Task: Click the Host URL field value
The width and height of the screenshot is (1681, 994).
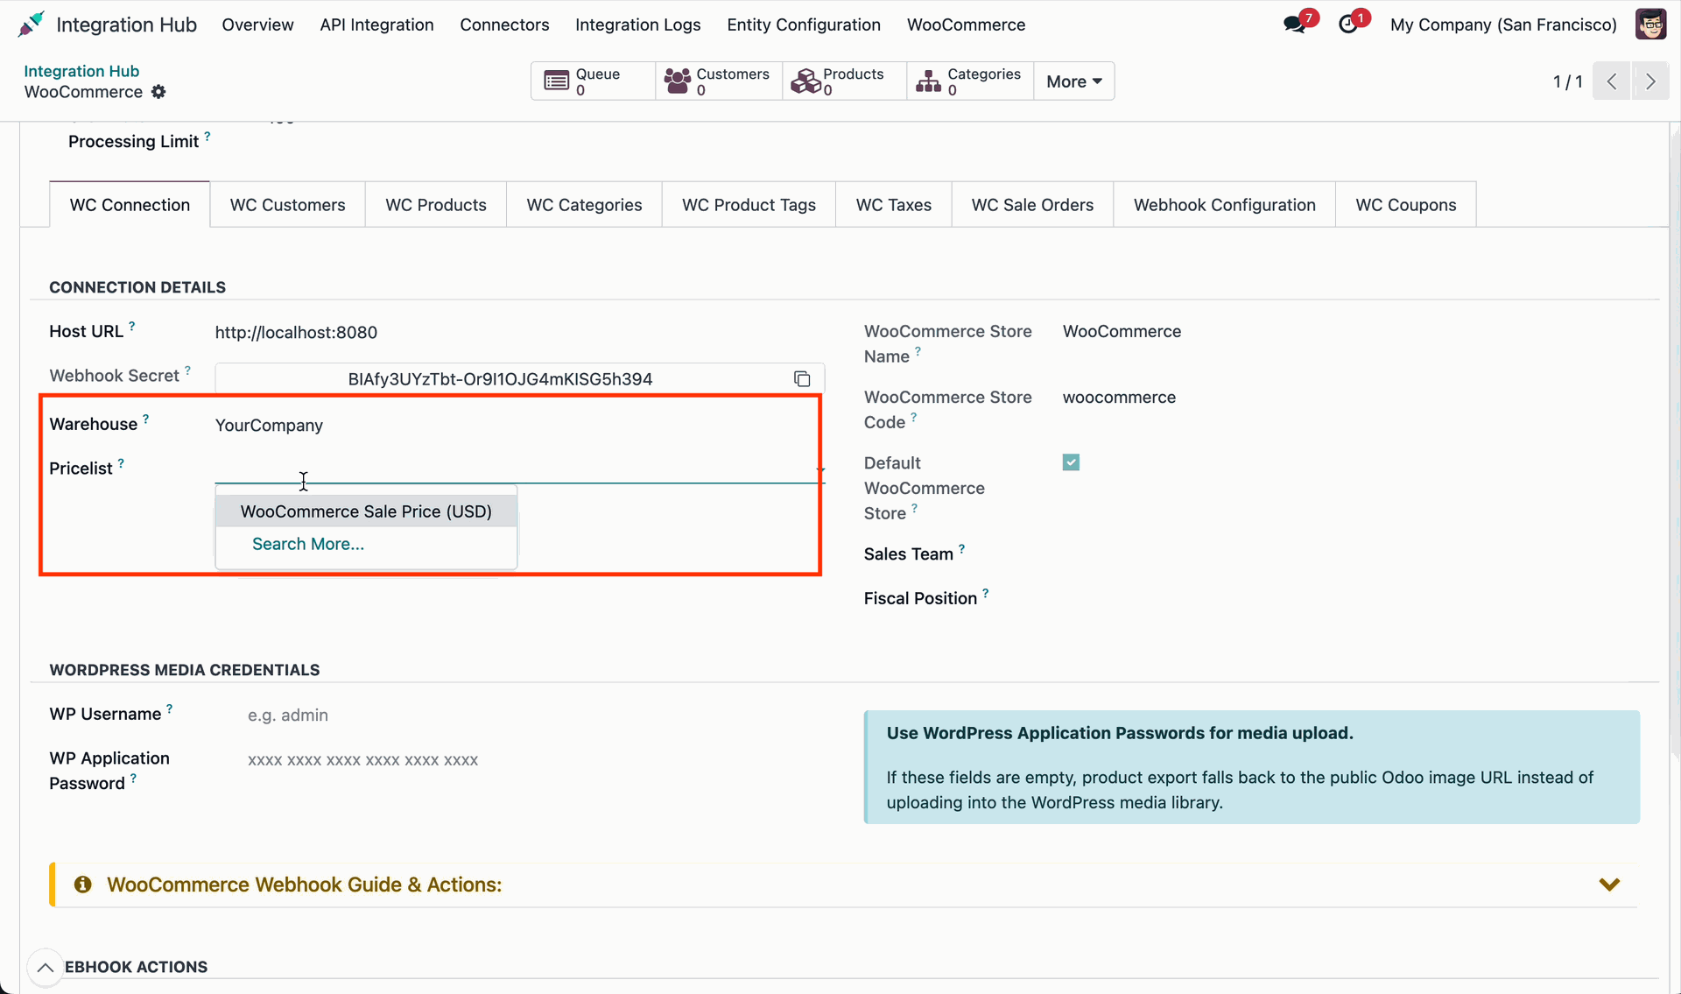Action: [x=296, y=333]
